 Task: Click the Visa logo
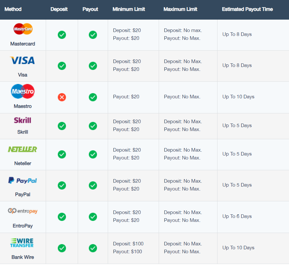(x=23, y=60)
